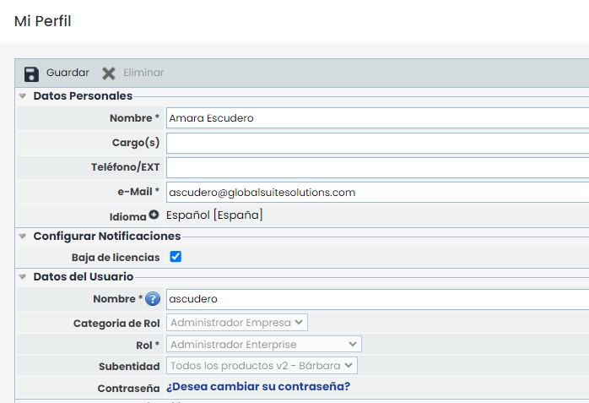This screenshot has width=589, height=403.
Task: Focus the Cargo(s) input field
Action: click(376, 143)
